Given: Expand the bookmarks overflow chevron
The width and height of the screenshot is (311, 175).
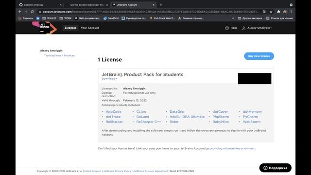Looking at the screenshot, I should tap(233, 18).
